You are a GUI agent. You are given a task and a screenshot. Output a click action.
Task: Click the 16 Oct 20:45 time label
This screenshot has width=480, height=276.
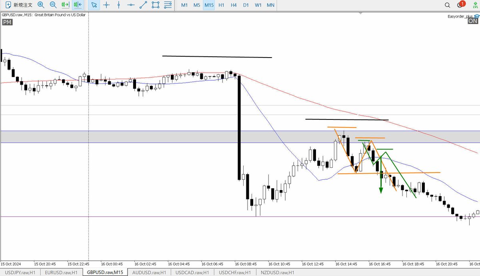pos(446,264)
